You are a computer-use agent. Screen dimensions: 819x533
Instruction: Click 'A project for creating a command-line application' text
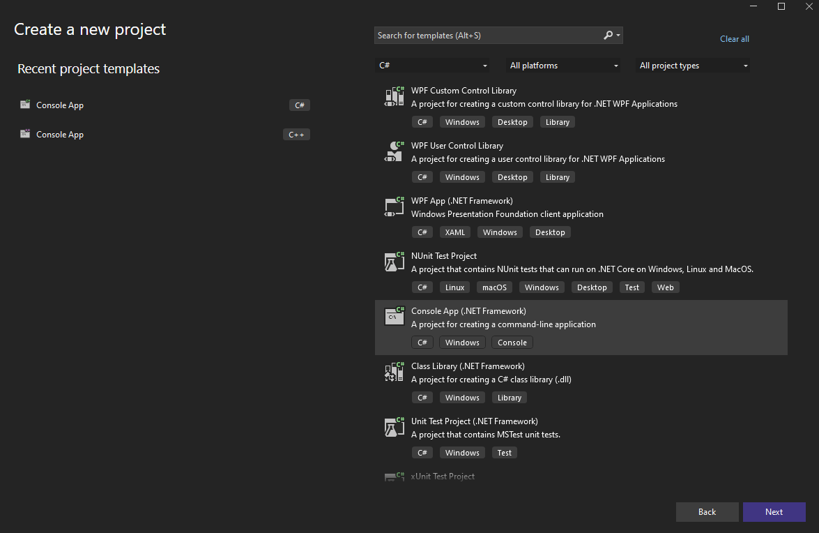tap(503, 324)
